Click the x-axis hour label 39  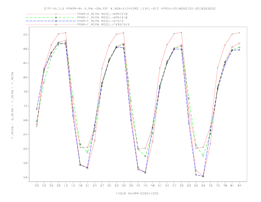click(x=131, y=185)
